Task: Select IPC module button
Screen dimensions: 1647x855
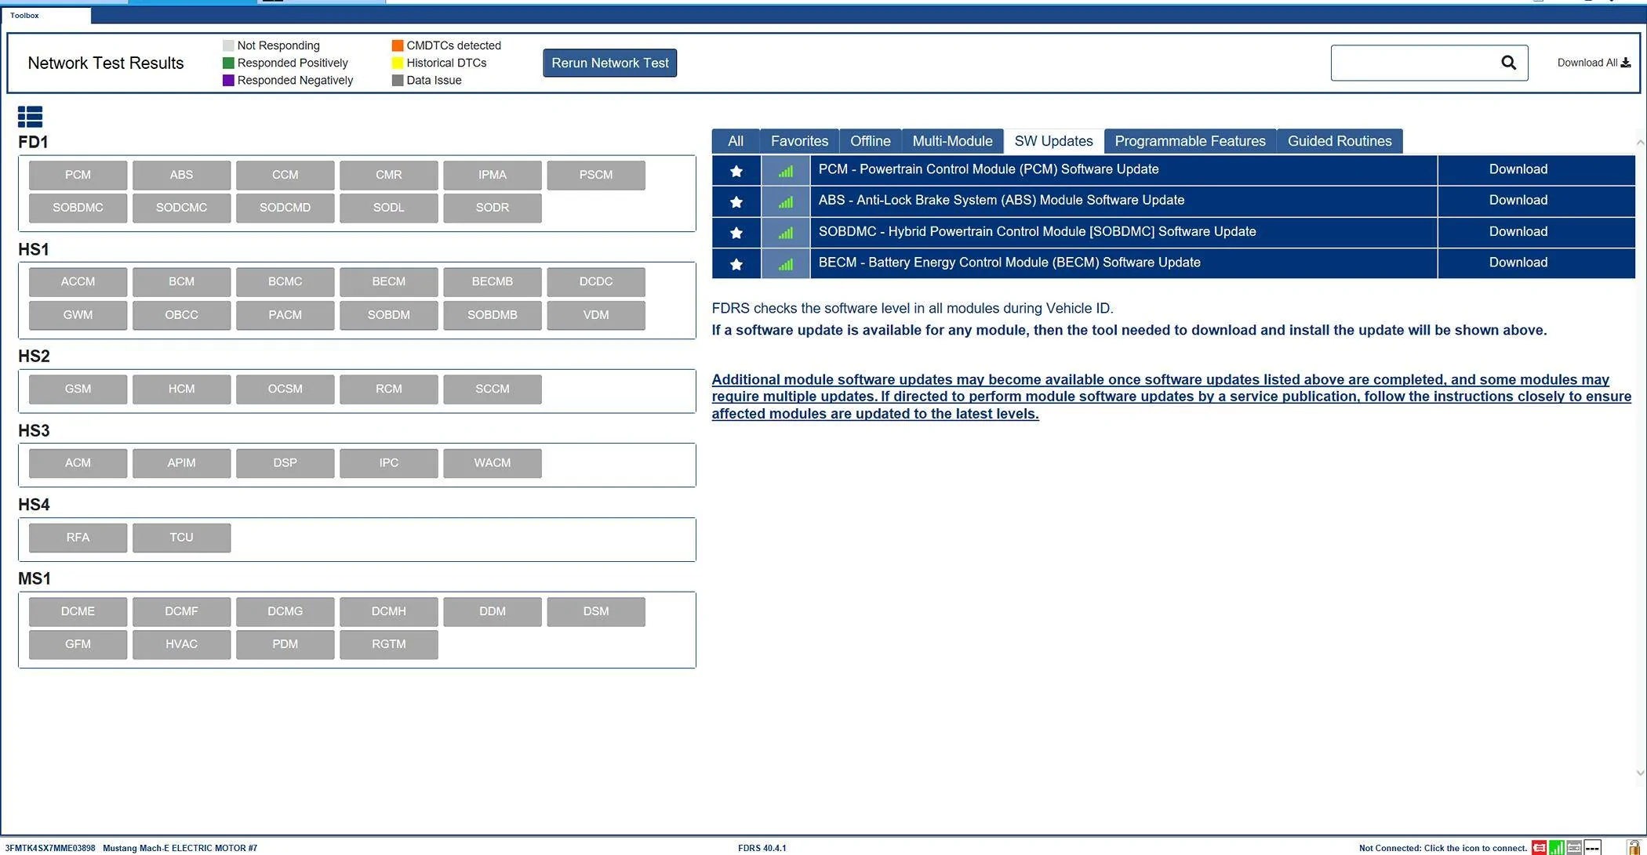Action: click(388, 463)
